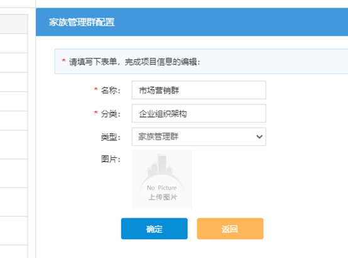Click the blue title bar of the dialog

coord(192,22)
